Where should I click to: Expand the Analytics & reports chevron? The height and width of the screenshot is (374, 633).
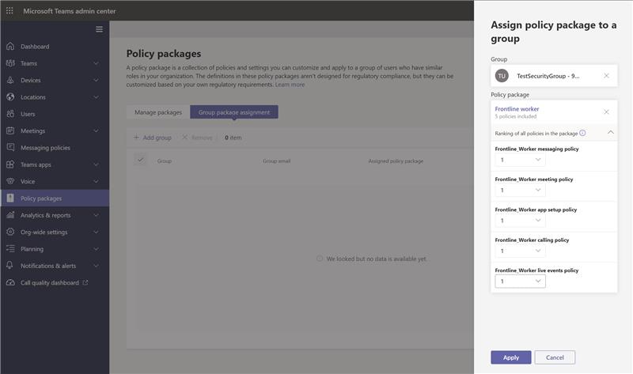pos(96,215)
